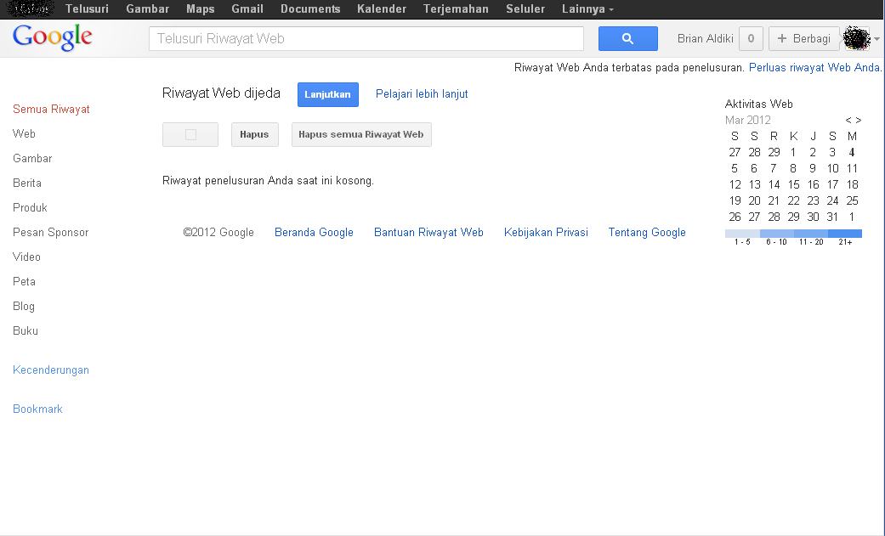The height and width of the screenshot is (536, 885).
Task: Open Terjemahan in top bar
Action: [456, 9]
